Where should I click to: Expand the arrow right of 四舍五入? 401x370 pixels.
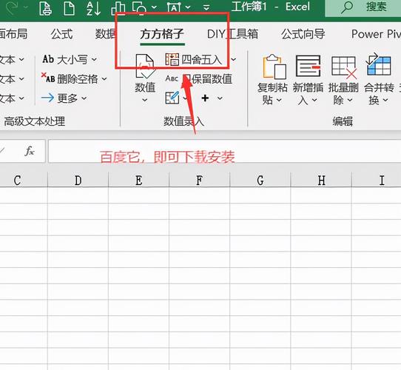click(x=233, y=60)
